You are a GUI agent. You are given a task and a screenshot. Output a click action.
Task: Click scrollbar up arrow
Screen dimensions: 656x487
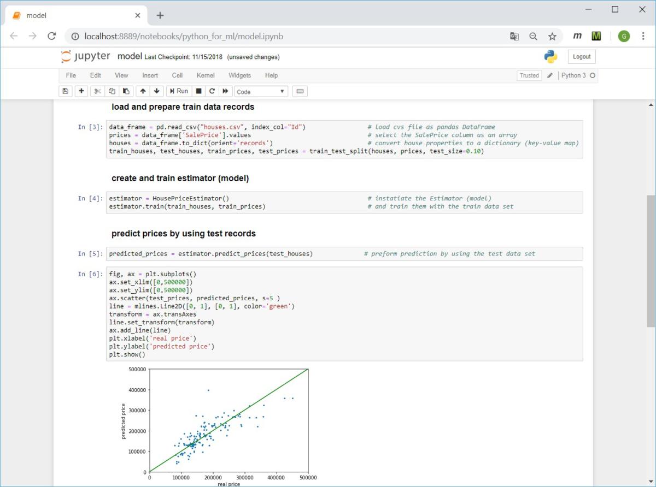(x=651, y=104)
